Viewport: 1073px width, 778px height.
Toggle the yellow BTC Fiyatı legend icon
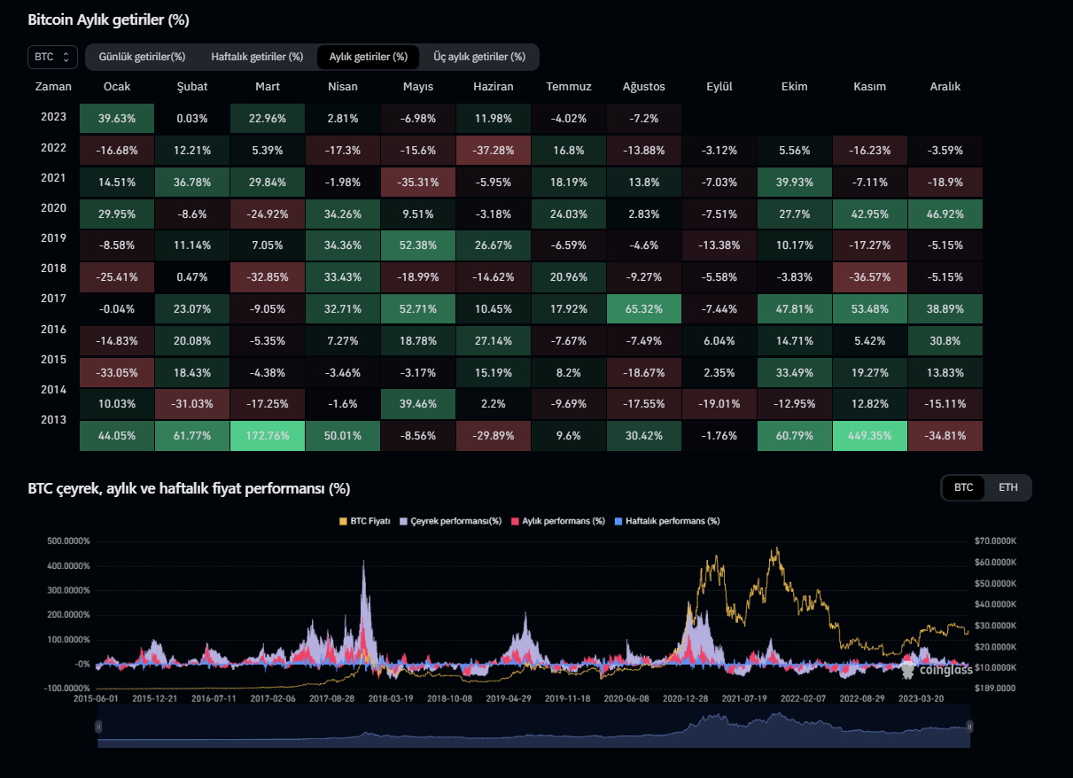point(344,521)
